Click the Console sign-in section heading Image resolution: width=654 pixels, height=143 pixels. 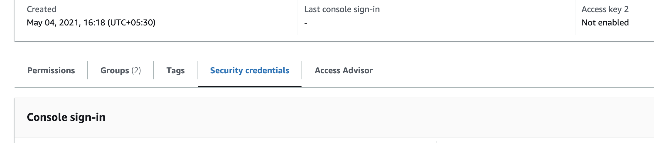(66, 117)
